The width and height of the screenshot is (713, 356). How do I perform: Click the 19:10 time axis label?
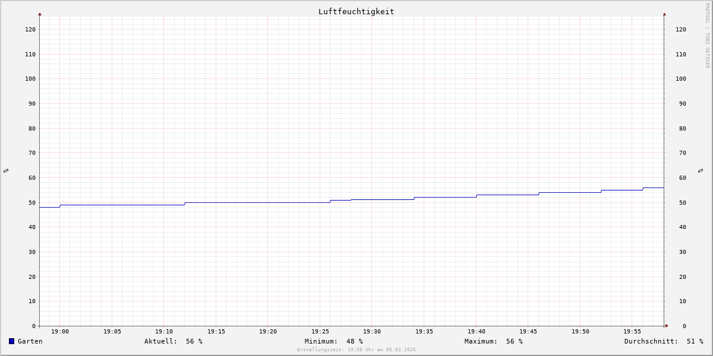[x=164, y=332]
